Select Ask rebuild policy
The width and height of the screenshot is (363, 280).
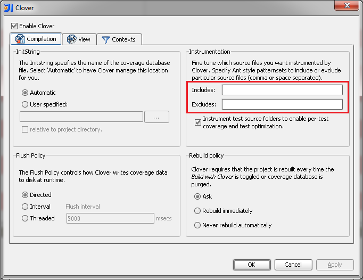pyautogui.click(x=197, y=196)
